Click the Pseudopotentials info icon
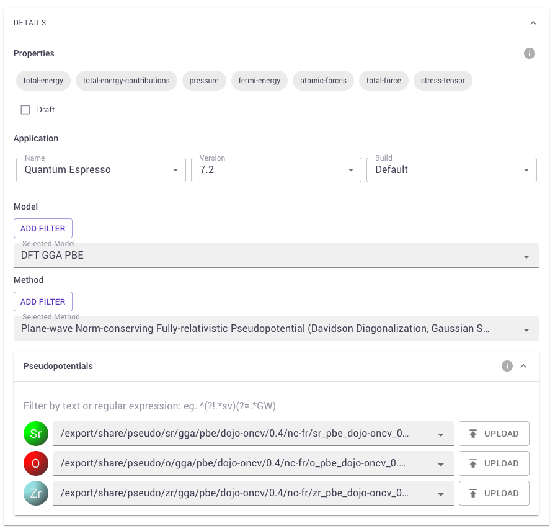Image resolution: width=550 pixels, height=531 pixels. point(507,366)
